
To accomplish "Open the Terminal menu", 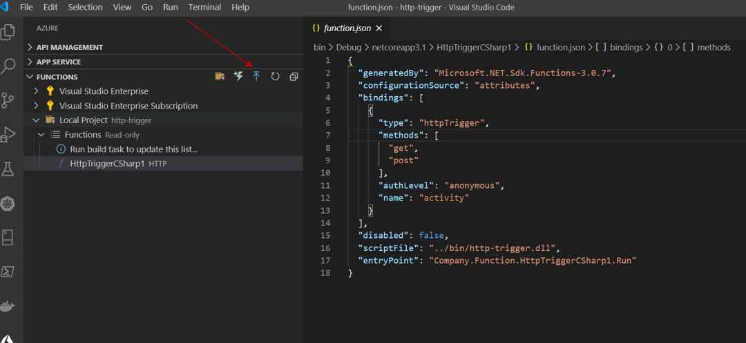I will click(x=204, y=7).
